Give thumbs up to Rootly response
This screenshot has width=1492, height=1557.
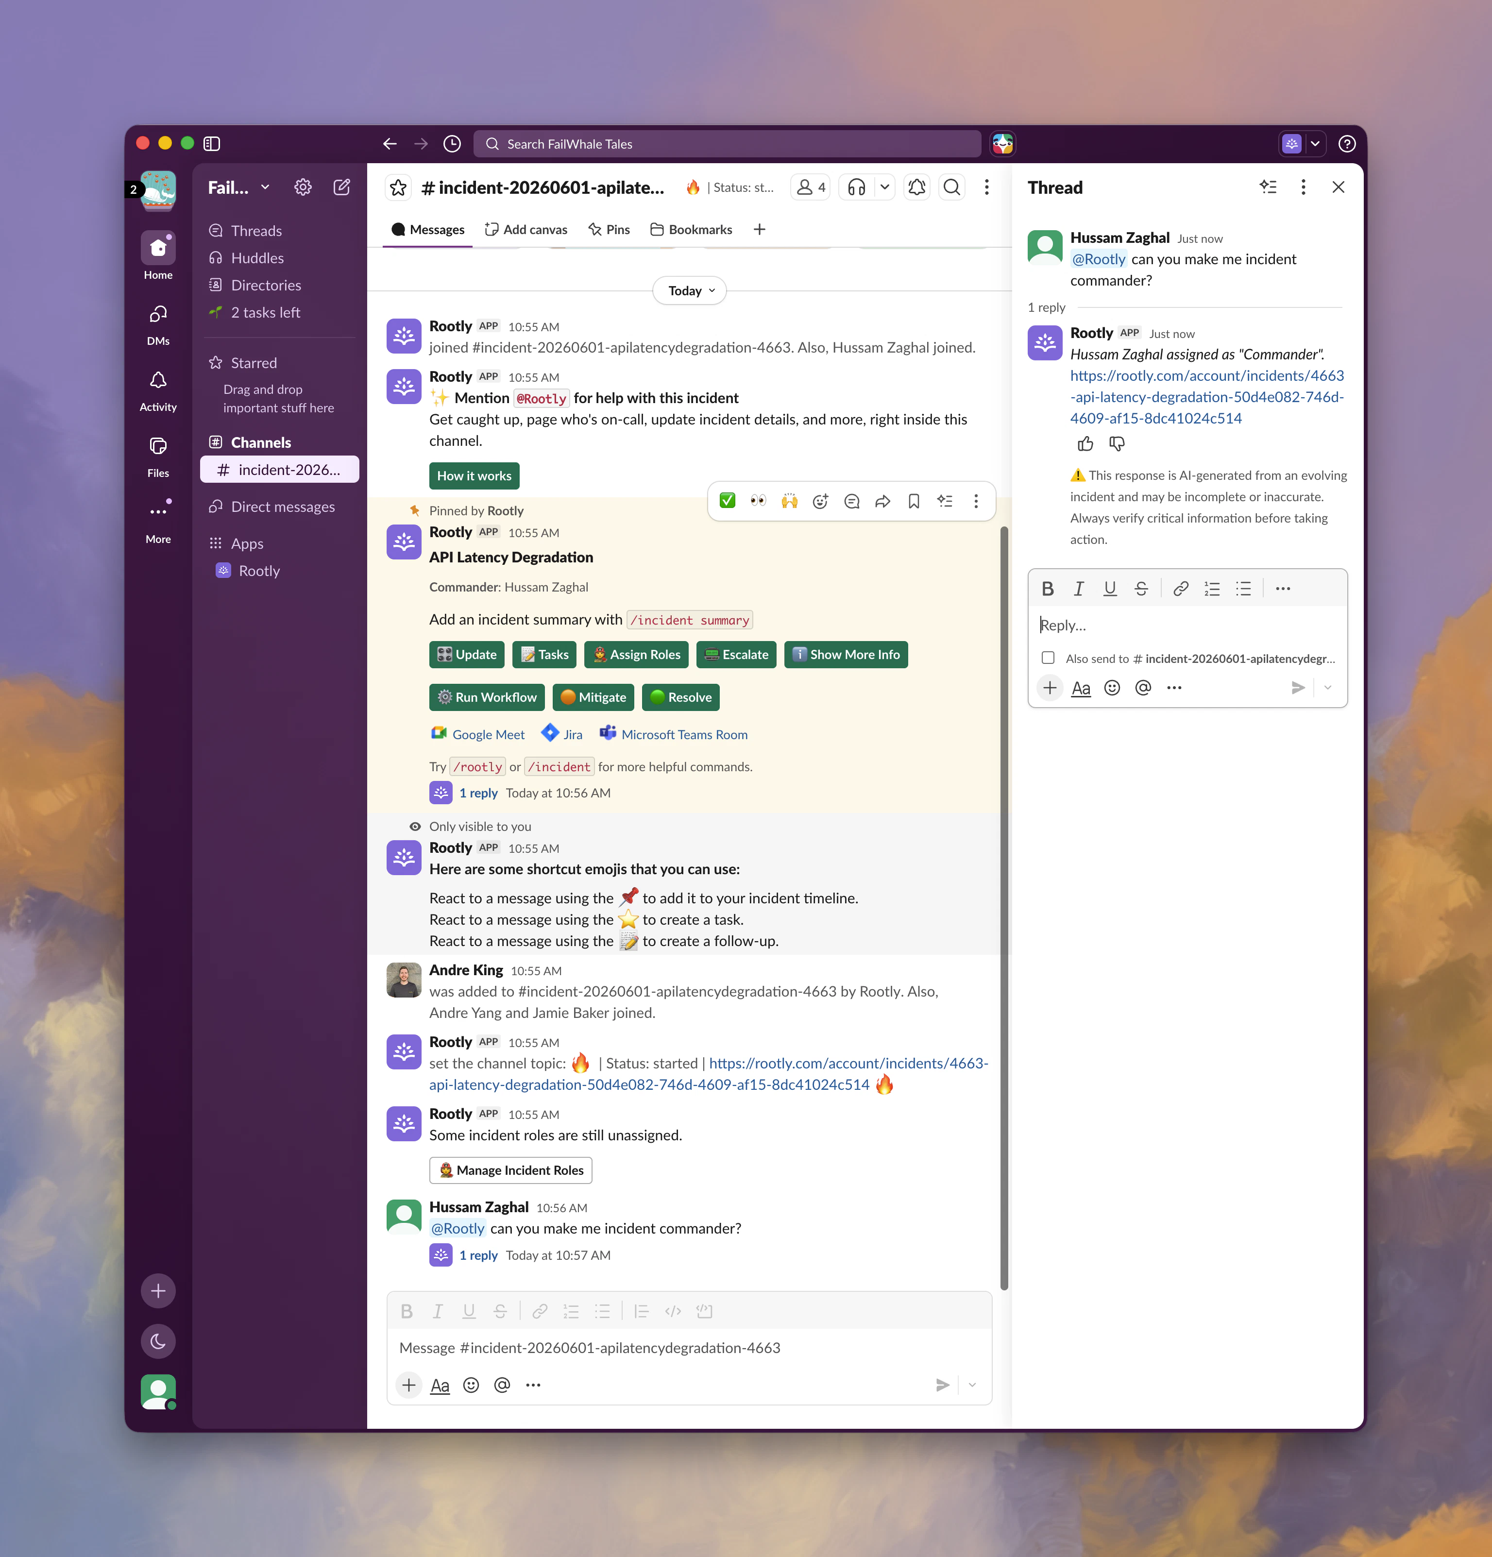pos(1085,444)
